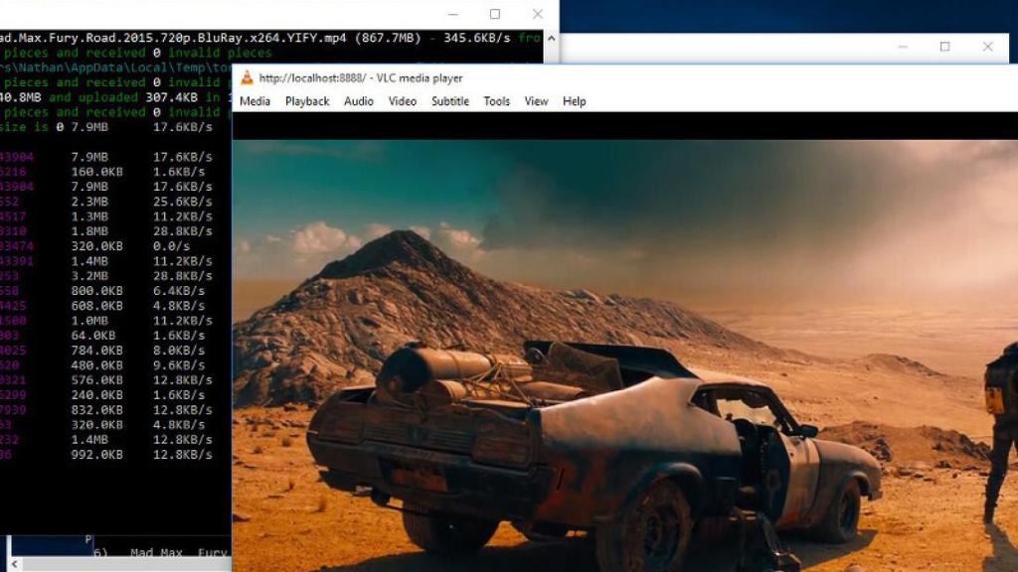Close the window behind VLC
The image size is (1018, 572).
(987, 47)
